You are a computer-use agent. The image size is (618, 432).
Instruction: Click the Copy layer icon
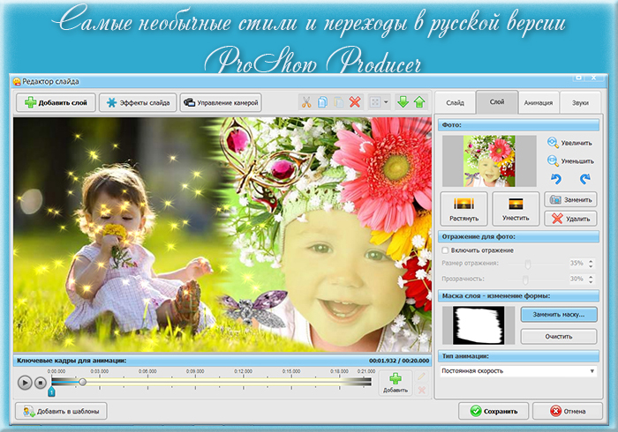322,102
